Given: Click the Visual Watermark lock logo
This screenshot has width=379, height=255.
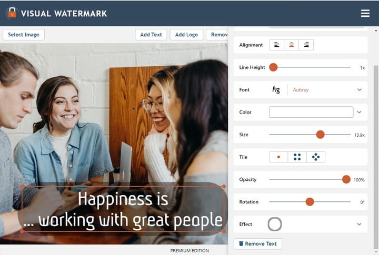Looking at the screenshot, I should tap(12, 13).
